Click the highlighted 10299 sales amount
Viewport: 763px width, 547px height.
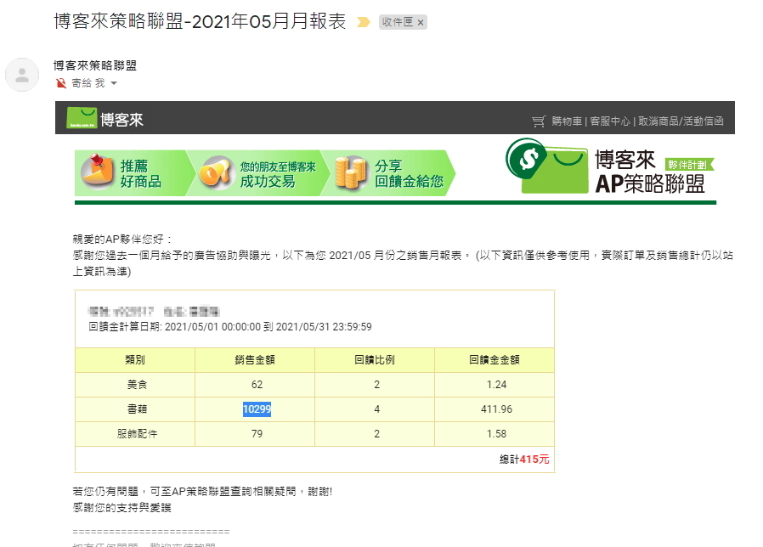pyautogui.click(x=257, y=409)
